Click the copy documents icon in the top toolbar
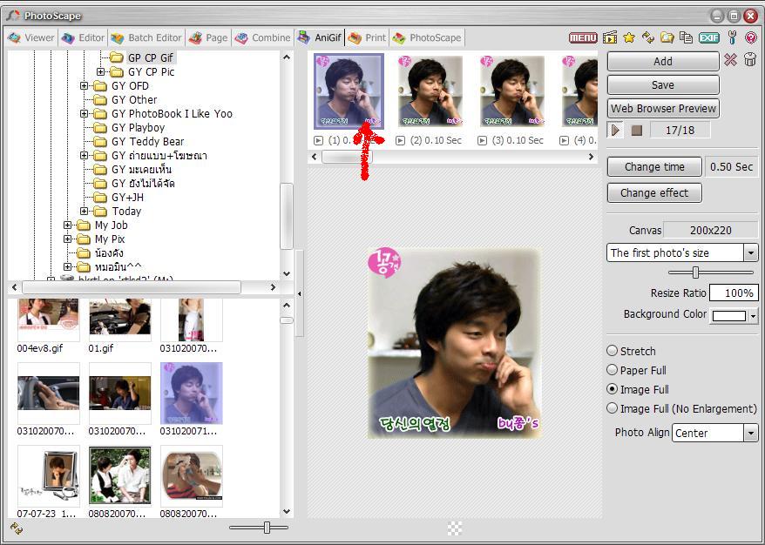This screenshot has width=765, height=545. click(686, 37)
